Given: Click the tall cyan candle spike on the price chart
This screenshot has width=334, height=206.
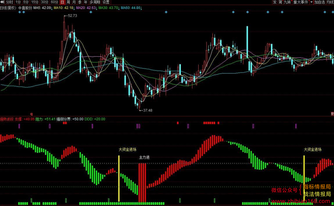Looking at the screenshot, I should [247, 42].
